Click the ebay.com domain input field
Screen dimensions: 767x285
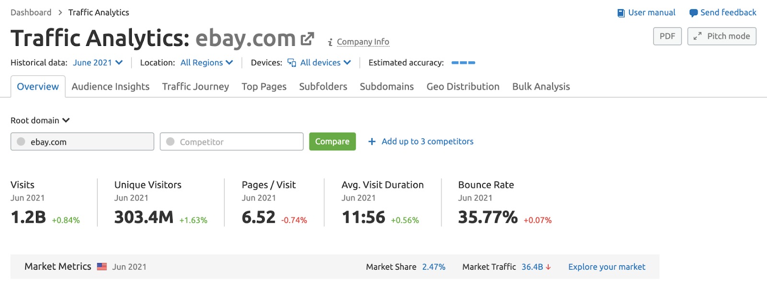point(82,141)
